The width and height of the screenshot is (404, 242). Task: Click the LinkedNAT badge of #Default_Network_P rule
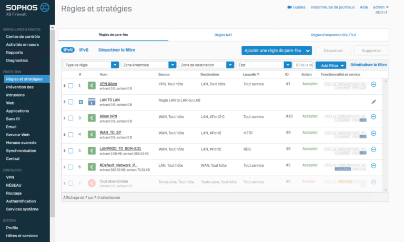click(x=342, y=169)
